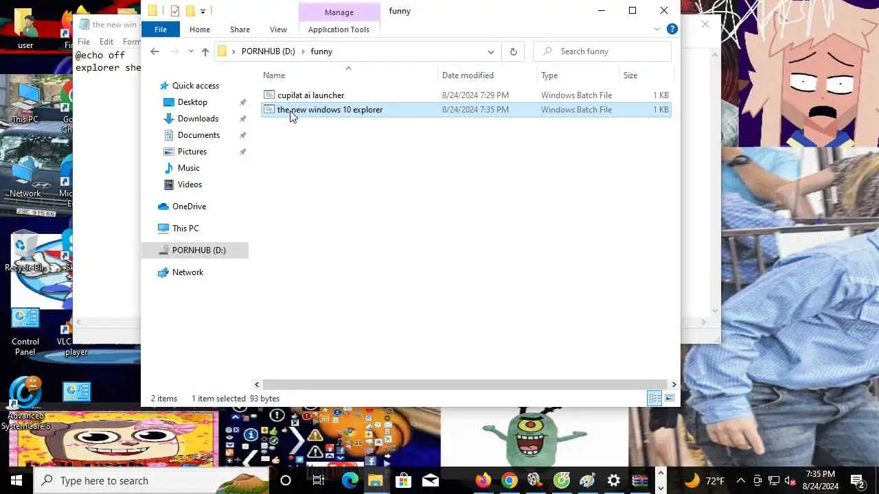Open the Edit menu in Notepad window
This screenshot has width=879, height=494.
point(106,42)
